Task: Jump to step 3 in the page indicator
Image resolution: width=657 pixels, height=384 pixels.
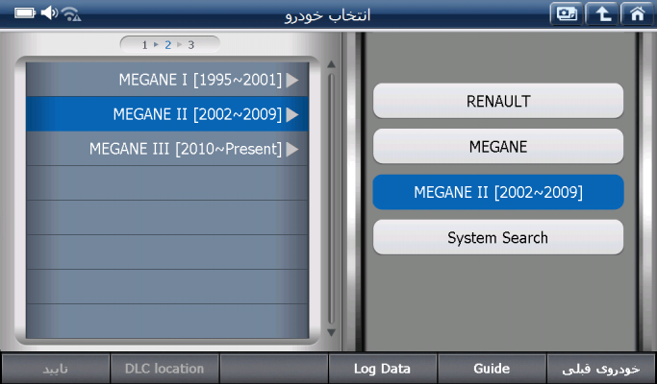Action: [191, 44]
